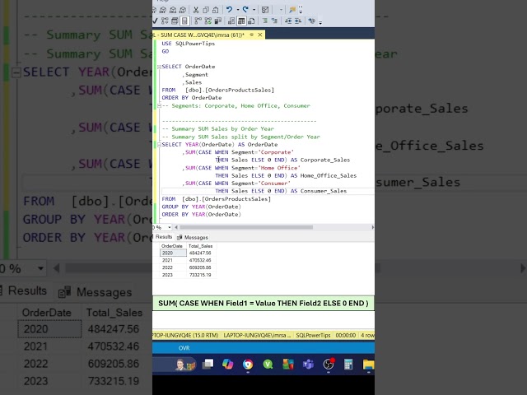The height and width of the screenshot is (395, 527).
Task: Click the Analysis Services DAX query icon
Action: pyautogui.click(x=183, y=10)
